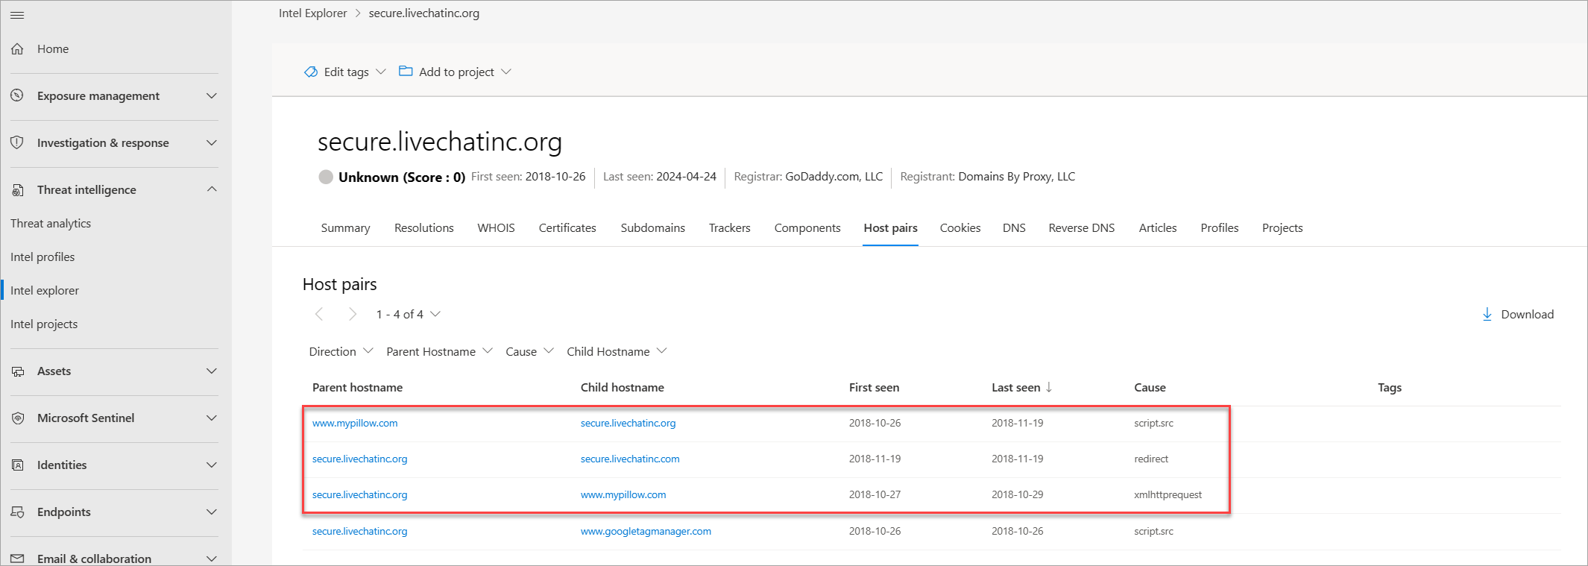
Task: Switch to the WHOIS tab
Action: click(496, 228)
